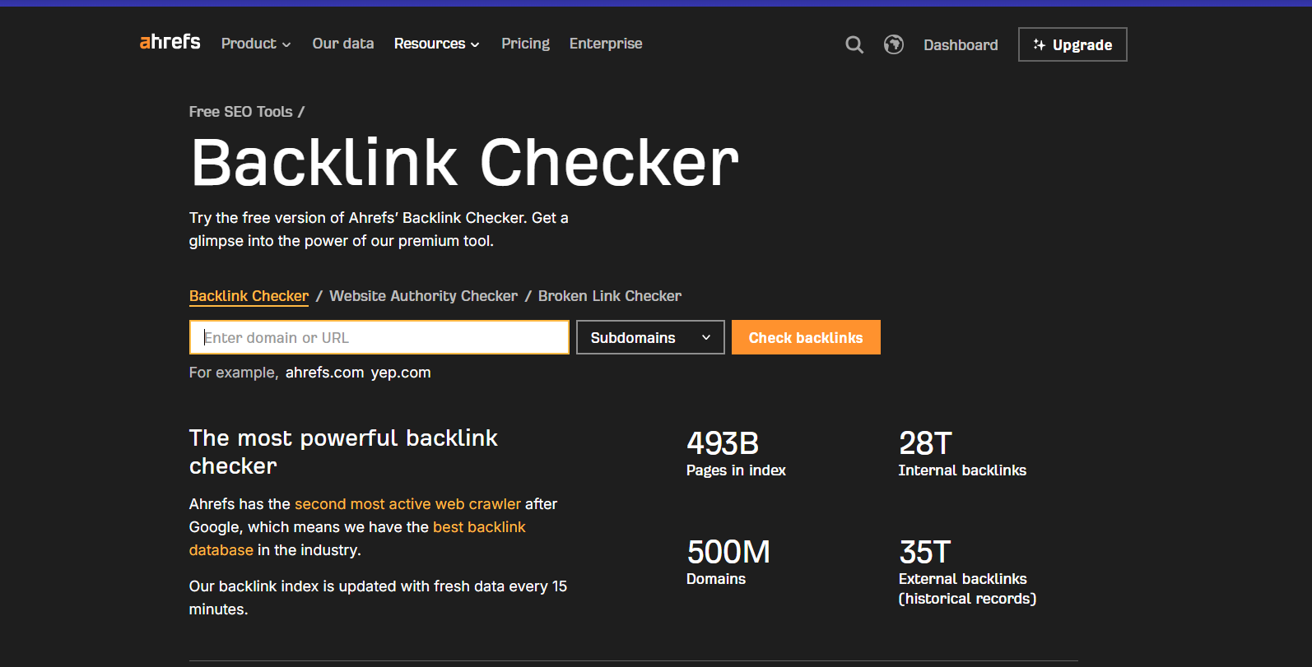The width and height of the screenshot is (1312, 667).
Task: Click the 'Pages in index' label
Action: pos(736,470)
